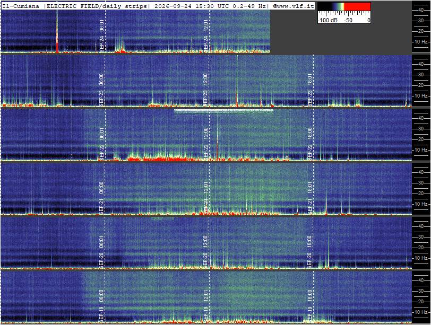Screen dimensions: 431x325
Task: Choose the 18:01 time label on SEP-21 strip
Action: coord(310,188)
